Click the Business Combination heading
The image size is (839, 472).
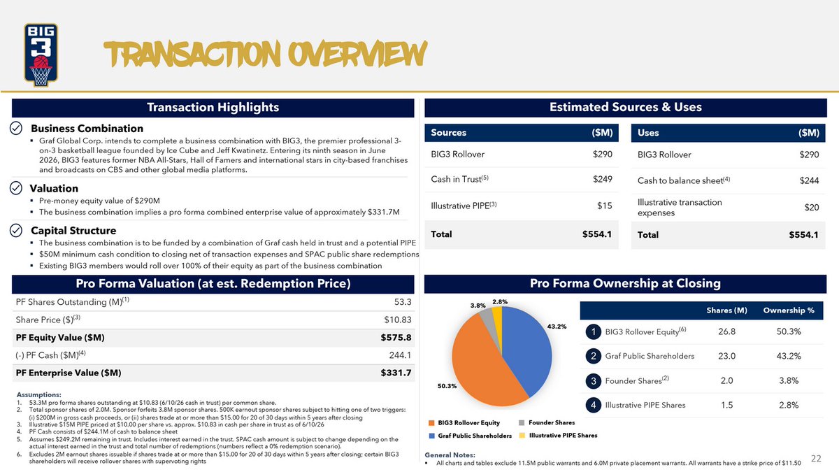click(x=87, y=129)
